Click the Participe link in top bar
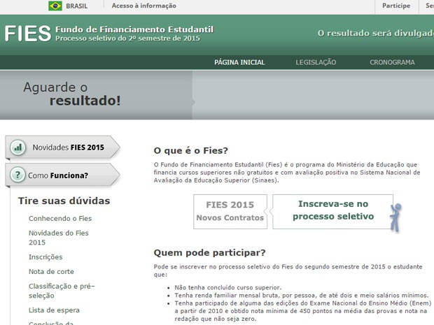This screenshot has width=434, height=325. pos(396,6)
